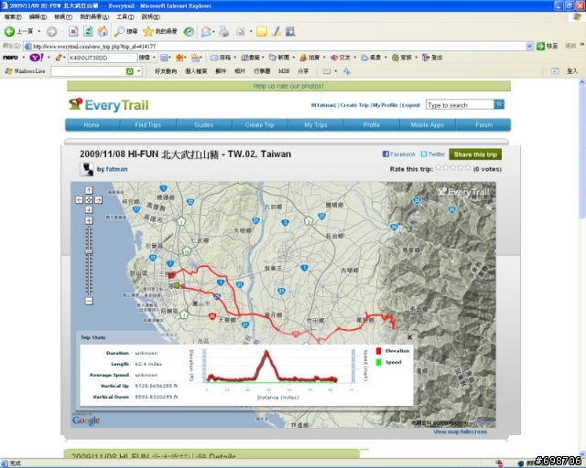Open the 工具 Tools menu
The width and height of the screenshot is (586, 468).
tap(125, 16)
